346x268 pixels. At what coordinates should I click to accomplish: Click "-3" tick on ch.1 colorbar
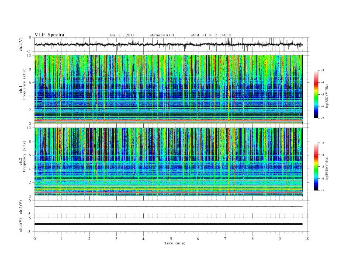point(322,71)
